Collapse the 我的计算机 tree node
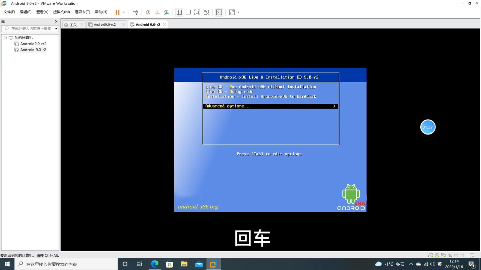 [x=5, y=38]
